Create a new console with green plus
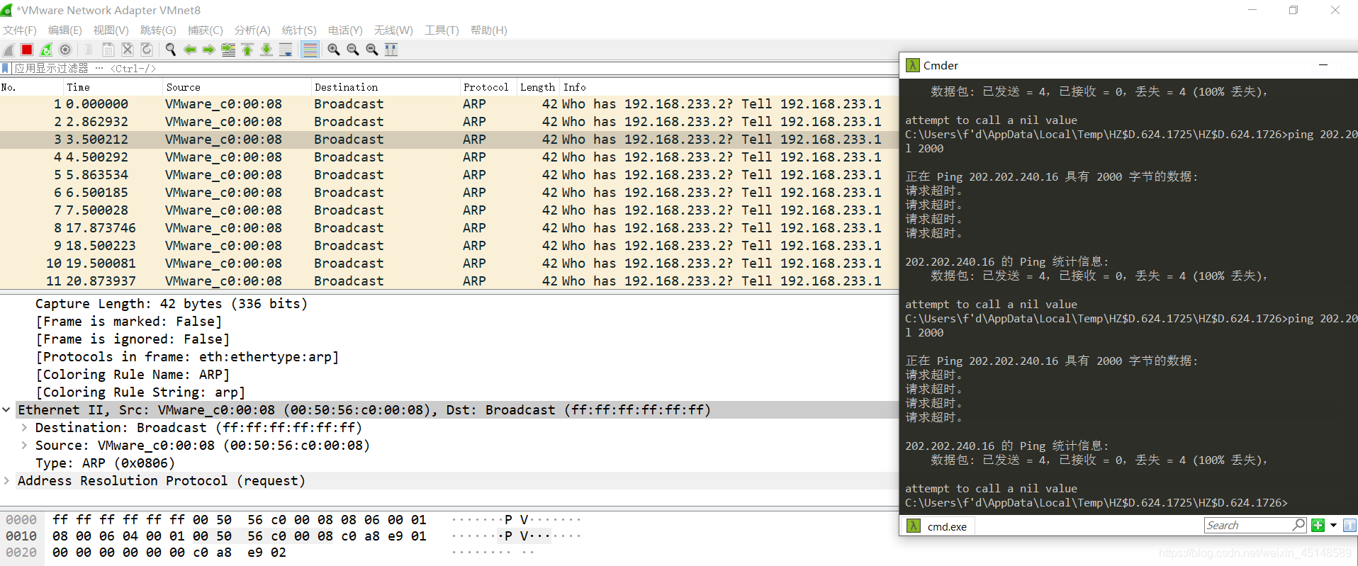The height and width of the screenshot is (566, 1358). [1318, 525]
